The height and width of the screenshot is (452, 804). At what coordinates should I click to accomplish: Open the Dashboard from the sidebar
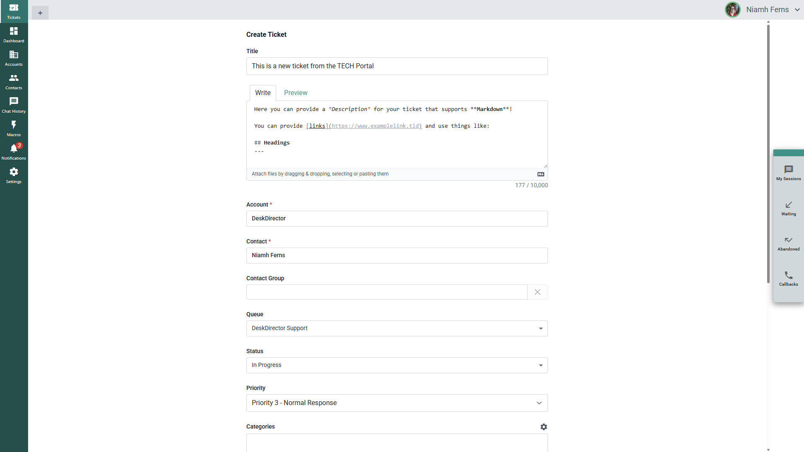point(14,35)
